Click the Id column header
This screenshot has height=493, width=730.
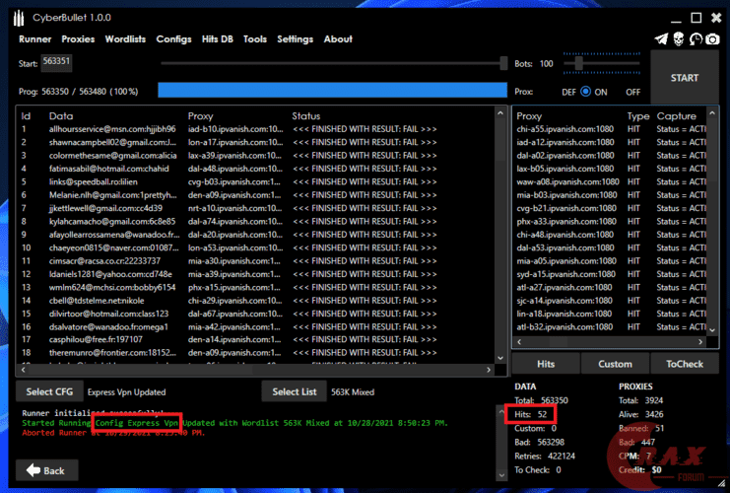tap(26, 116)
